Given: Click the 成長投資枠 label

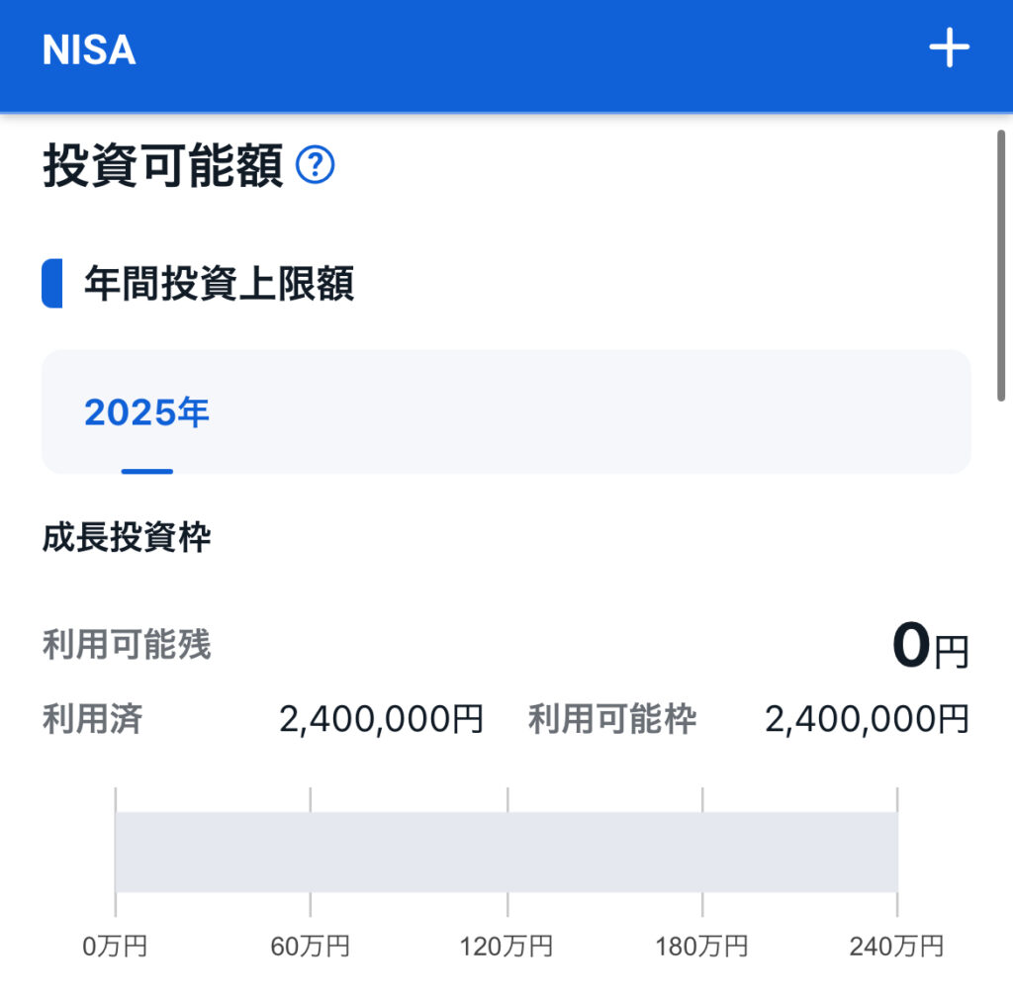Looking at the screenshot, I should coord(127,538).
